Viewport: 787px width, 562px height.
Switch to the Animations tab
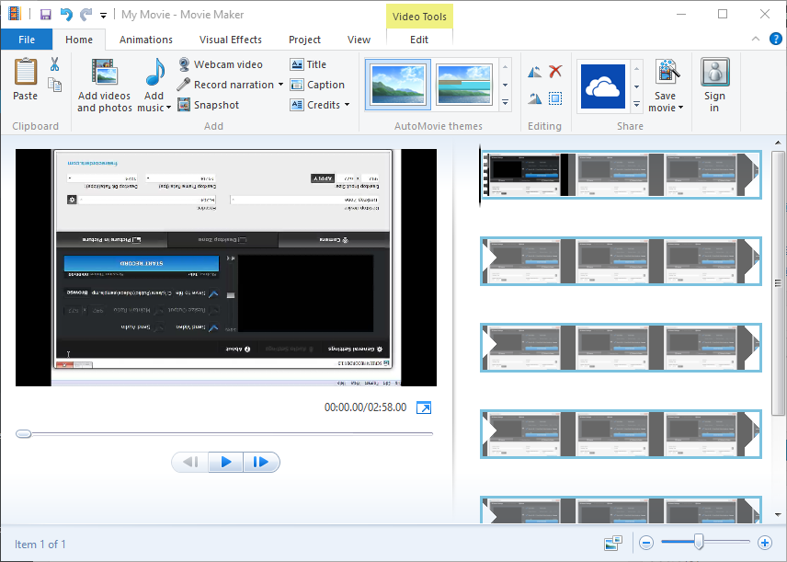(x=146, y=40)
